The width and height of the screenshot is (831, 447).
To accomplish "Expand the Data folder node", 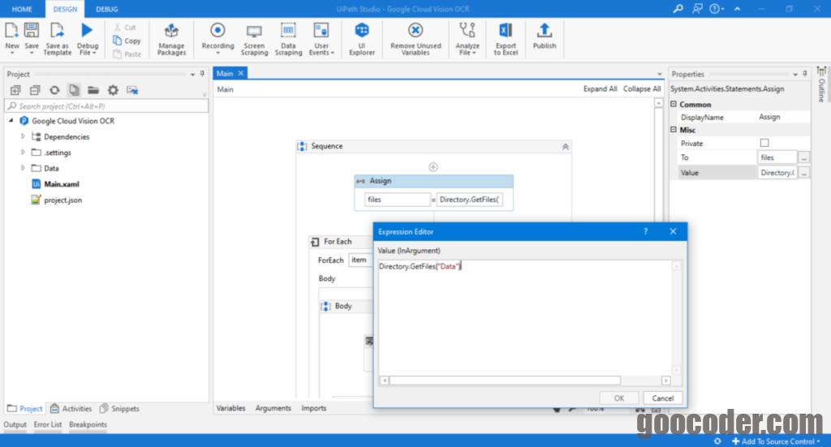I will click(x=24, y=168).
